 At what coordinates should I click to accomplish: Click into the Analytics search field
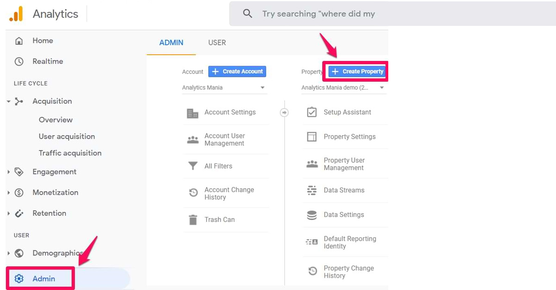pos(392,14)
